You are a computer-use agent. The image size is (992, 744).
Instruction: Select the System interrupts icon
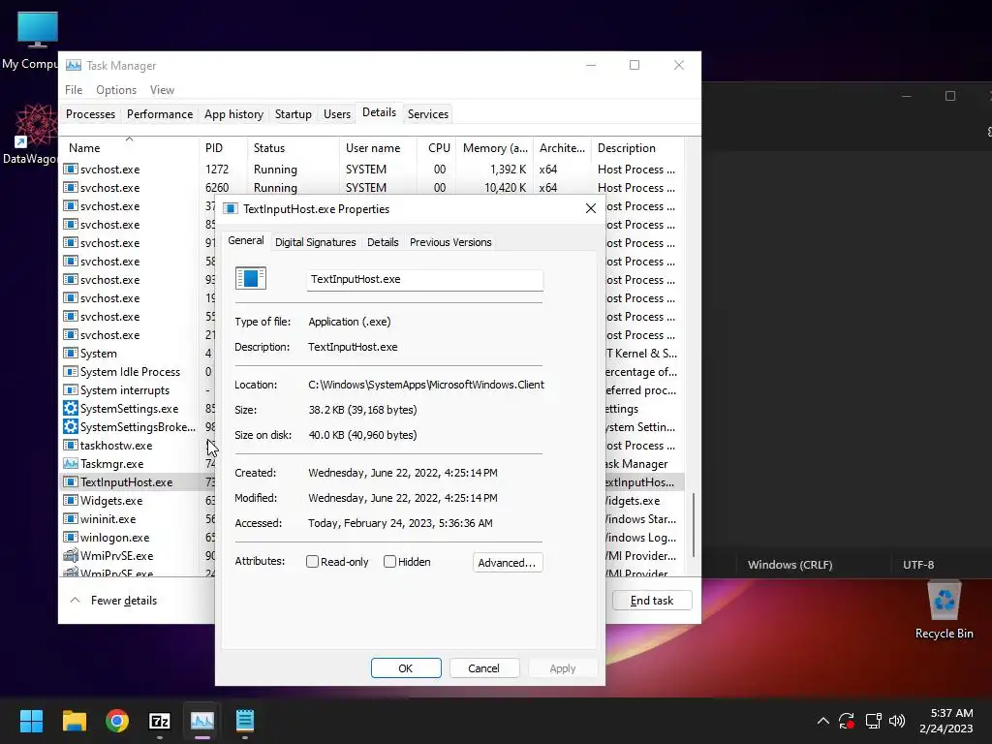[x=70, y=389]
